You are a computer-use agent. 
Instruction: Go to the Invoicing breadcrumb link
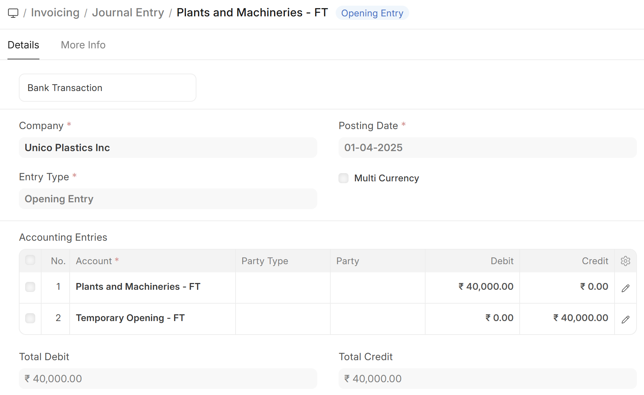point(55,13)
